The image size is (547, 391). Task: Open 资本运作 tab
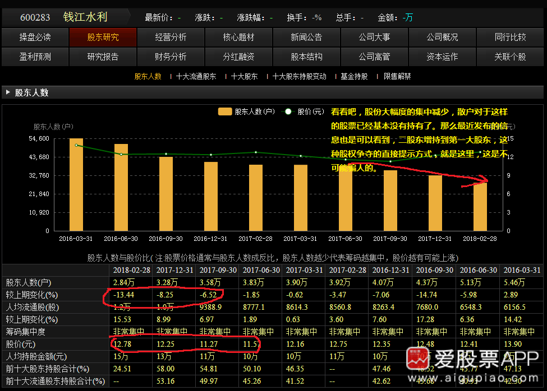(x=442, y=57)
